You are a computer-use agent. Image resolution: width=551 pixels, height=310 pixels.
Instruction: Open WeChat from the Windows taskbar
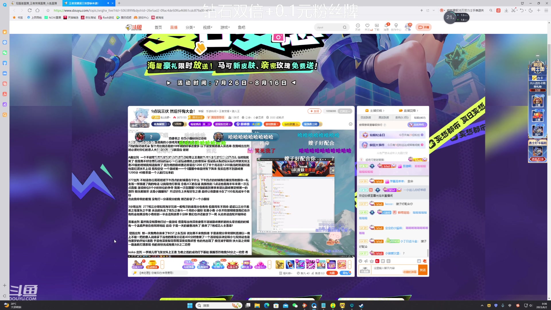tap(295, 305)
